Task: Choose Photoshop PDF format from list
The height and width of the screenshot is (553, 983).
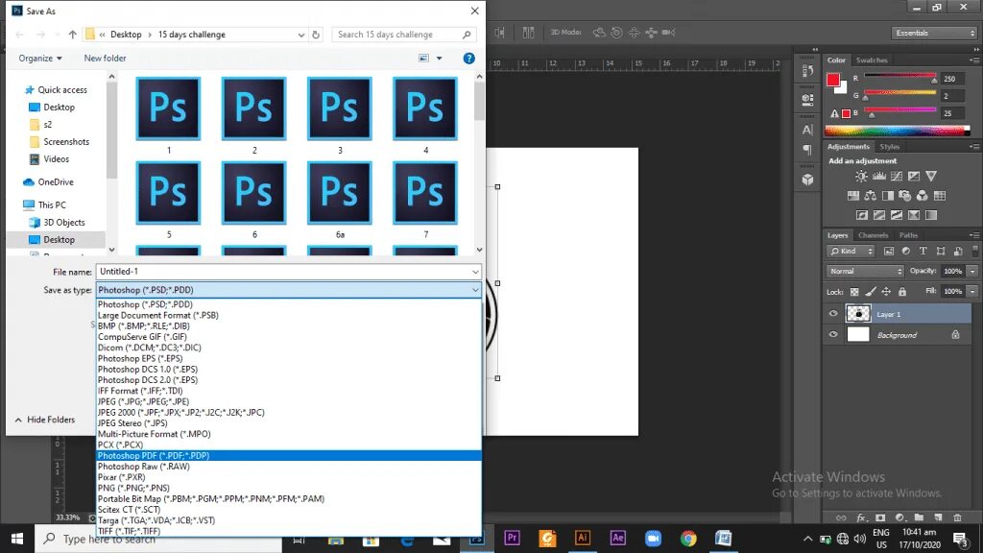Action: [288, 456]
